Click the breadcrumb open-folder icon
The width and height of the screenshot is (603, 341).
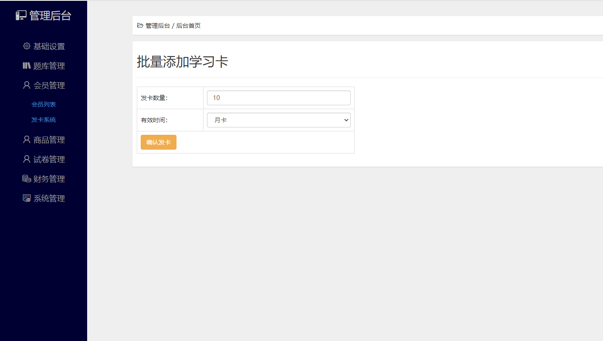click(x=140, y=26)
